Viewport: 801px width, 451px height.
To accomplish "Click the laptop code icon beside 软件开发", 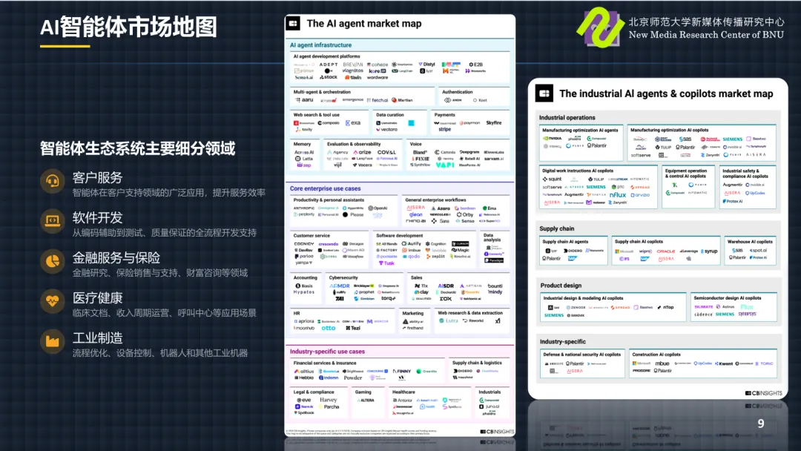I will click(x=52, y=221).
